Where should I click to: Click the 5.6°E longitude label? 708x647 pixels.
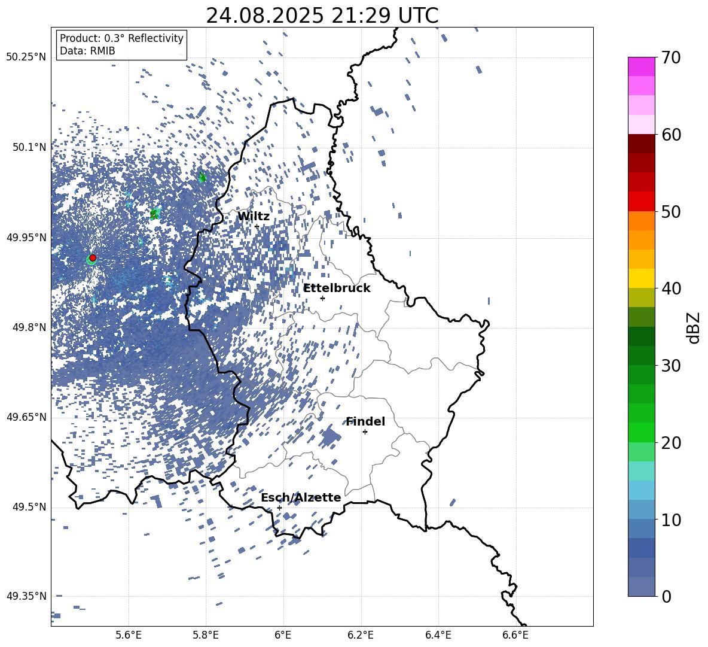click(x=129, y=635)
